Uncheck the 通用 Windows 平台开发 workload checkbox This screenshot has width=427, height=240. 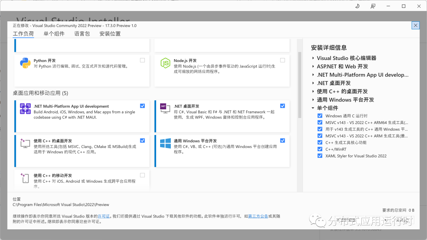[x=283, y=141]
